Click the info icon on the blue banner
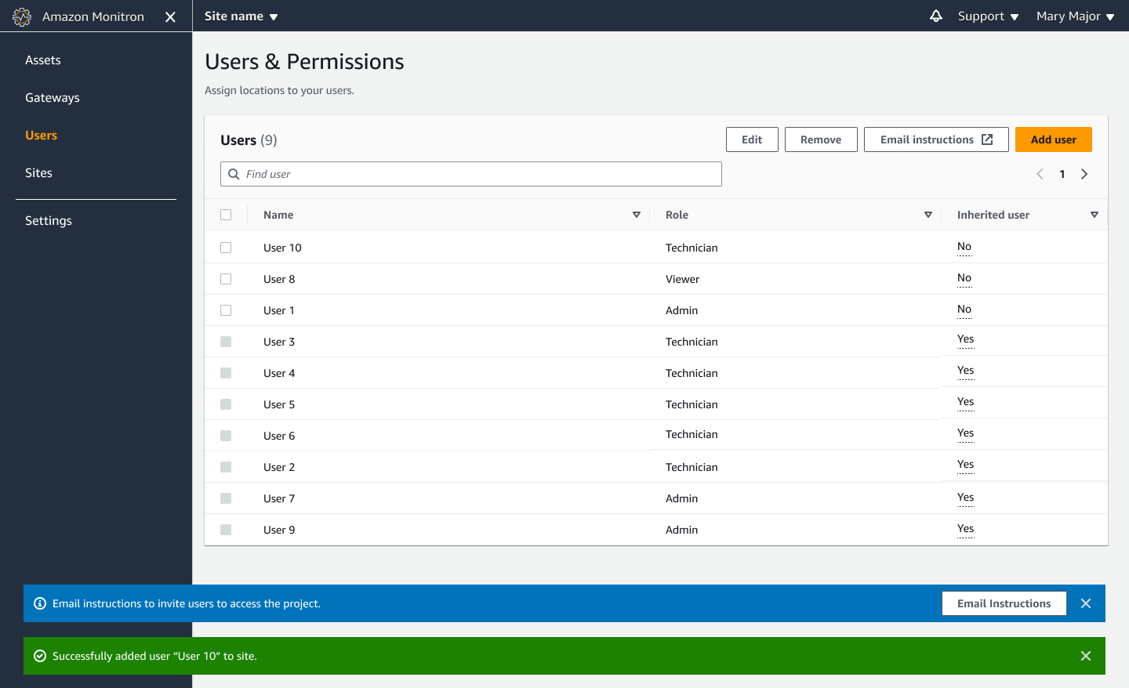Viewport: 1129px width, 688px height. pyautogui.click(x=40, y=603)
